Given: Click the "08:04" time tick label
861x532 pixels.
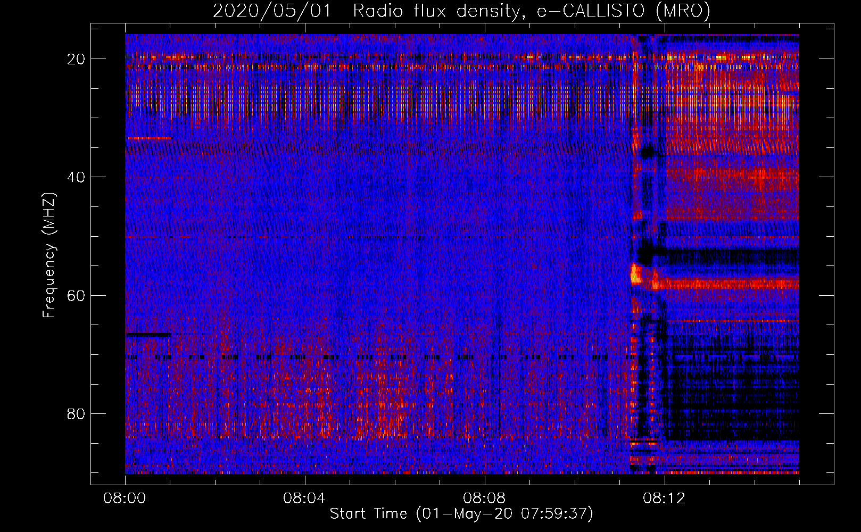Looking at the screenshot, I should (x=304, y=498).
